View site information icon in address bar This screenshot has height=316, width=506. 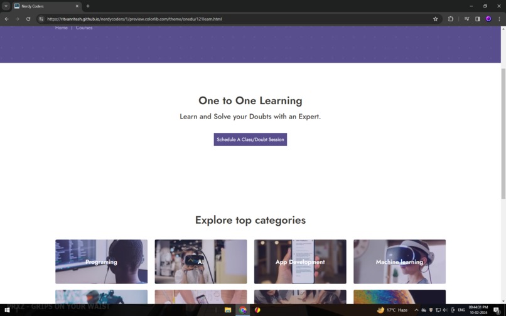tap(41, 19)
